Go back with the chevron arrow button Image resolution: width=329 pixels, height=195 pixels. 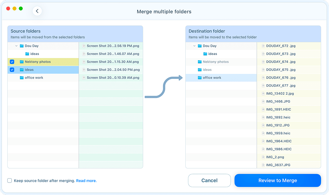(x=37, y=11)
